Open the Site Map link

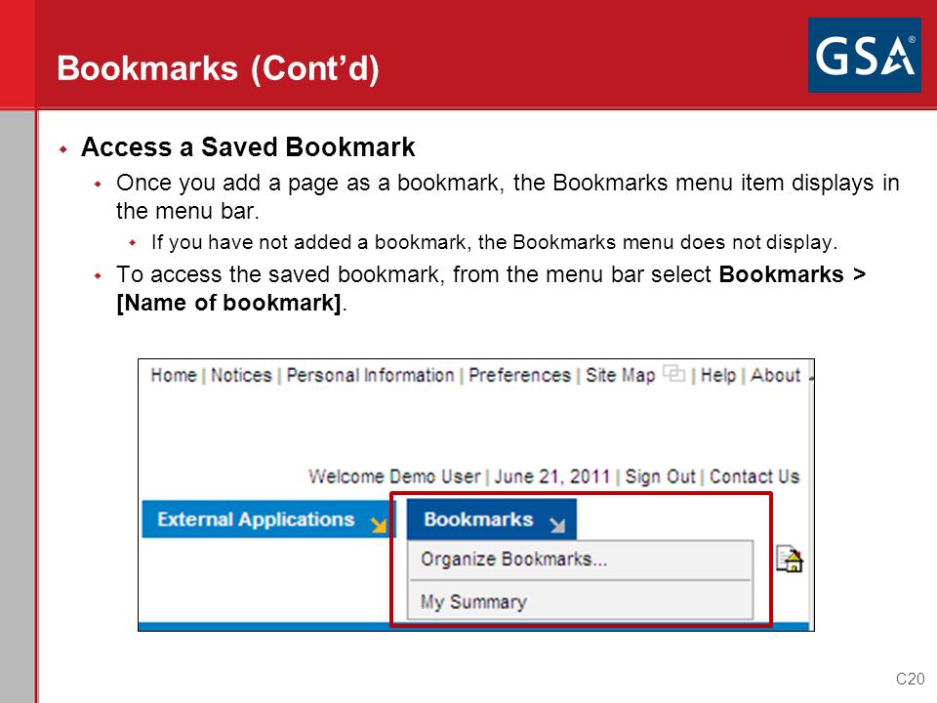tap(621, 375)
